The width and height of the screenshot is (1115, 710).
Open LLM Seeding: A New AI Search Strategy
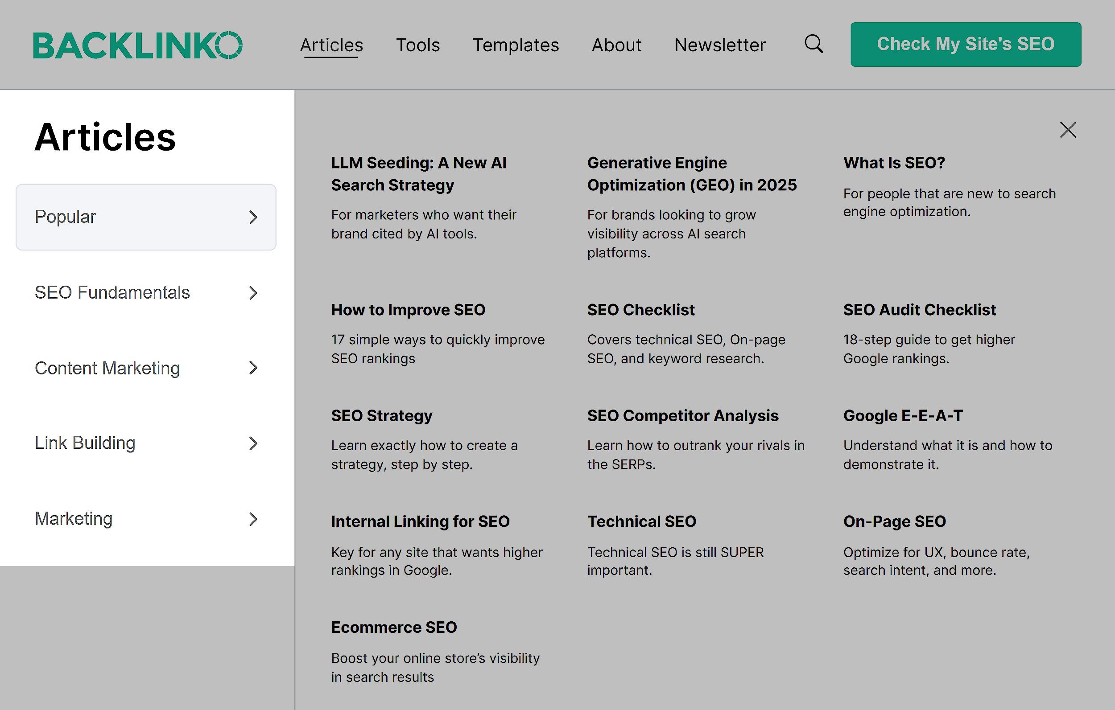(419, 173)
